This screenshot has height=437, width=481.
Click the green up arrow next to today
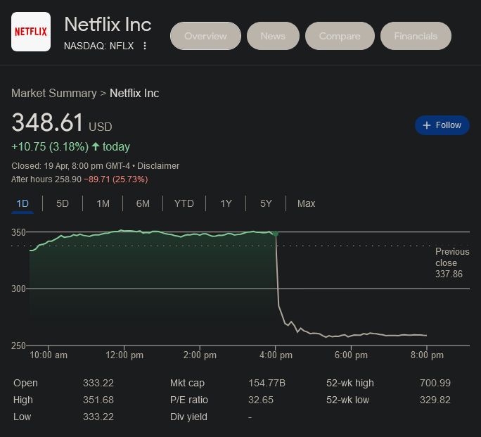(x=96, y=147)
